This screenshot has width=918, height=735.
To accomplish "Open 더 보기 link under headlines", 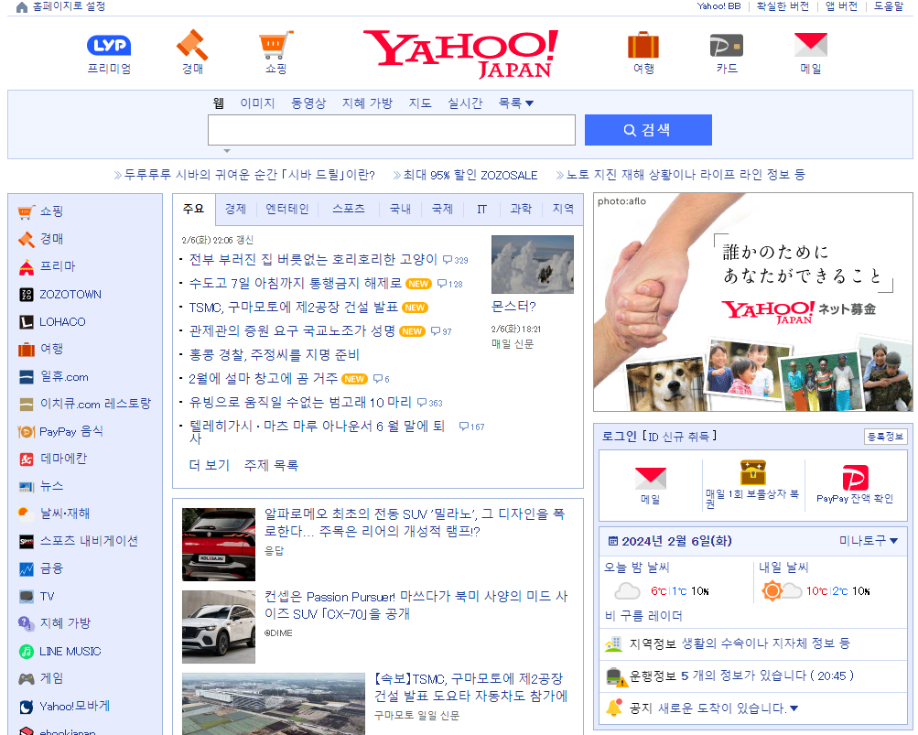I will pos(209,465).
